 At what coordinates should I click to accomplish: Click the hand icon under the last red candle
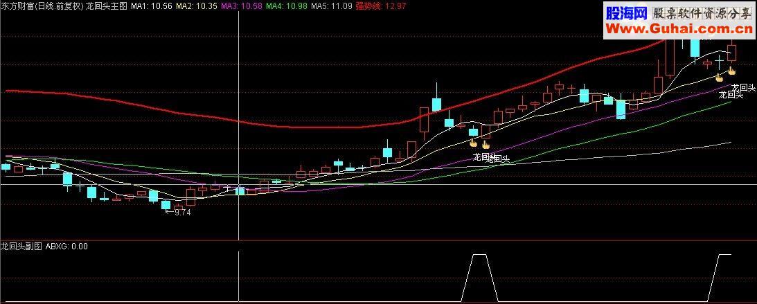coord(731,71)
